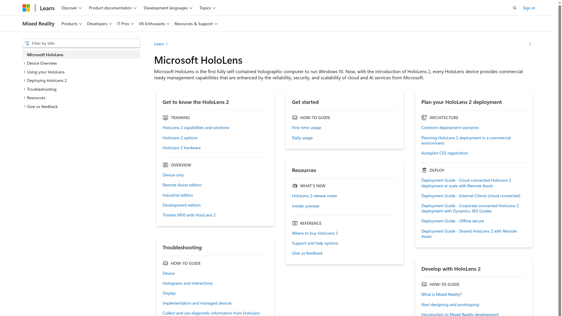Open the search magnifier icon
Viewport: 562px width, 316px height.
pyautogui.click(x=515, y=8)
